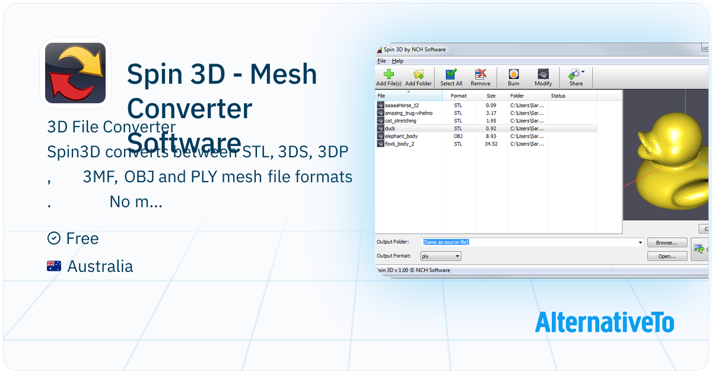Click the Browse... button
This screenshot has width=712, height=374.
tap(667, 243)
